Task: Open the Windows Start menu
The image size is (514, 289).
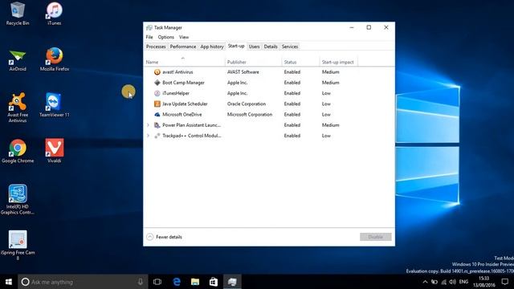Action: [9, 282]
